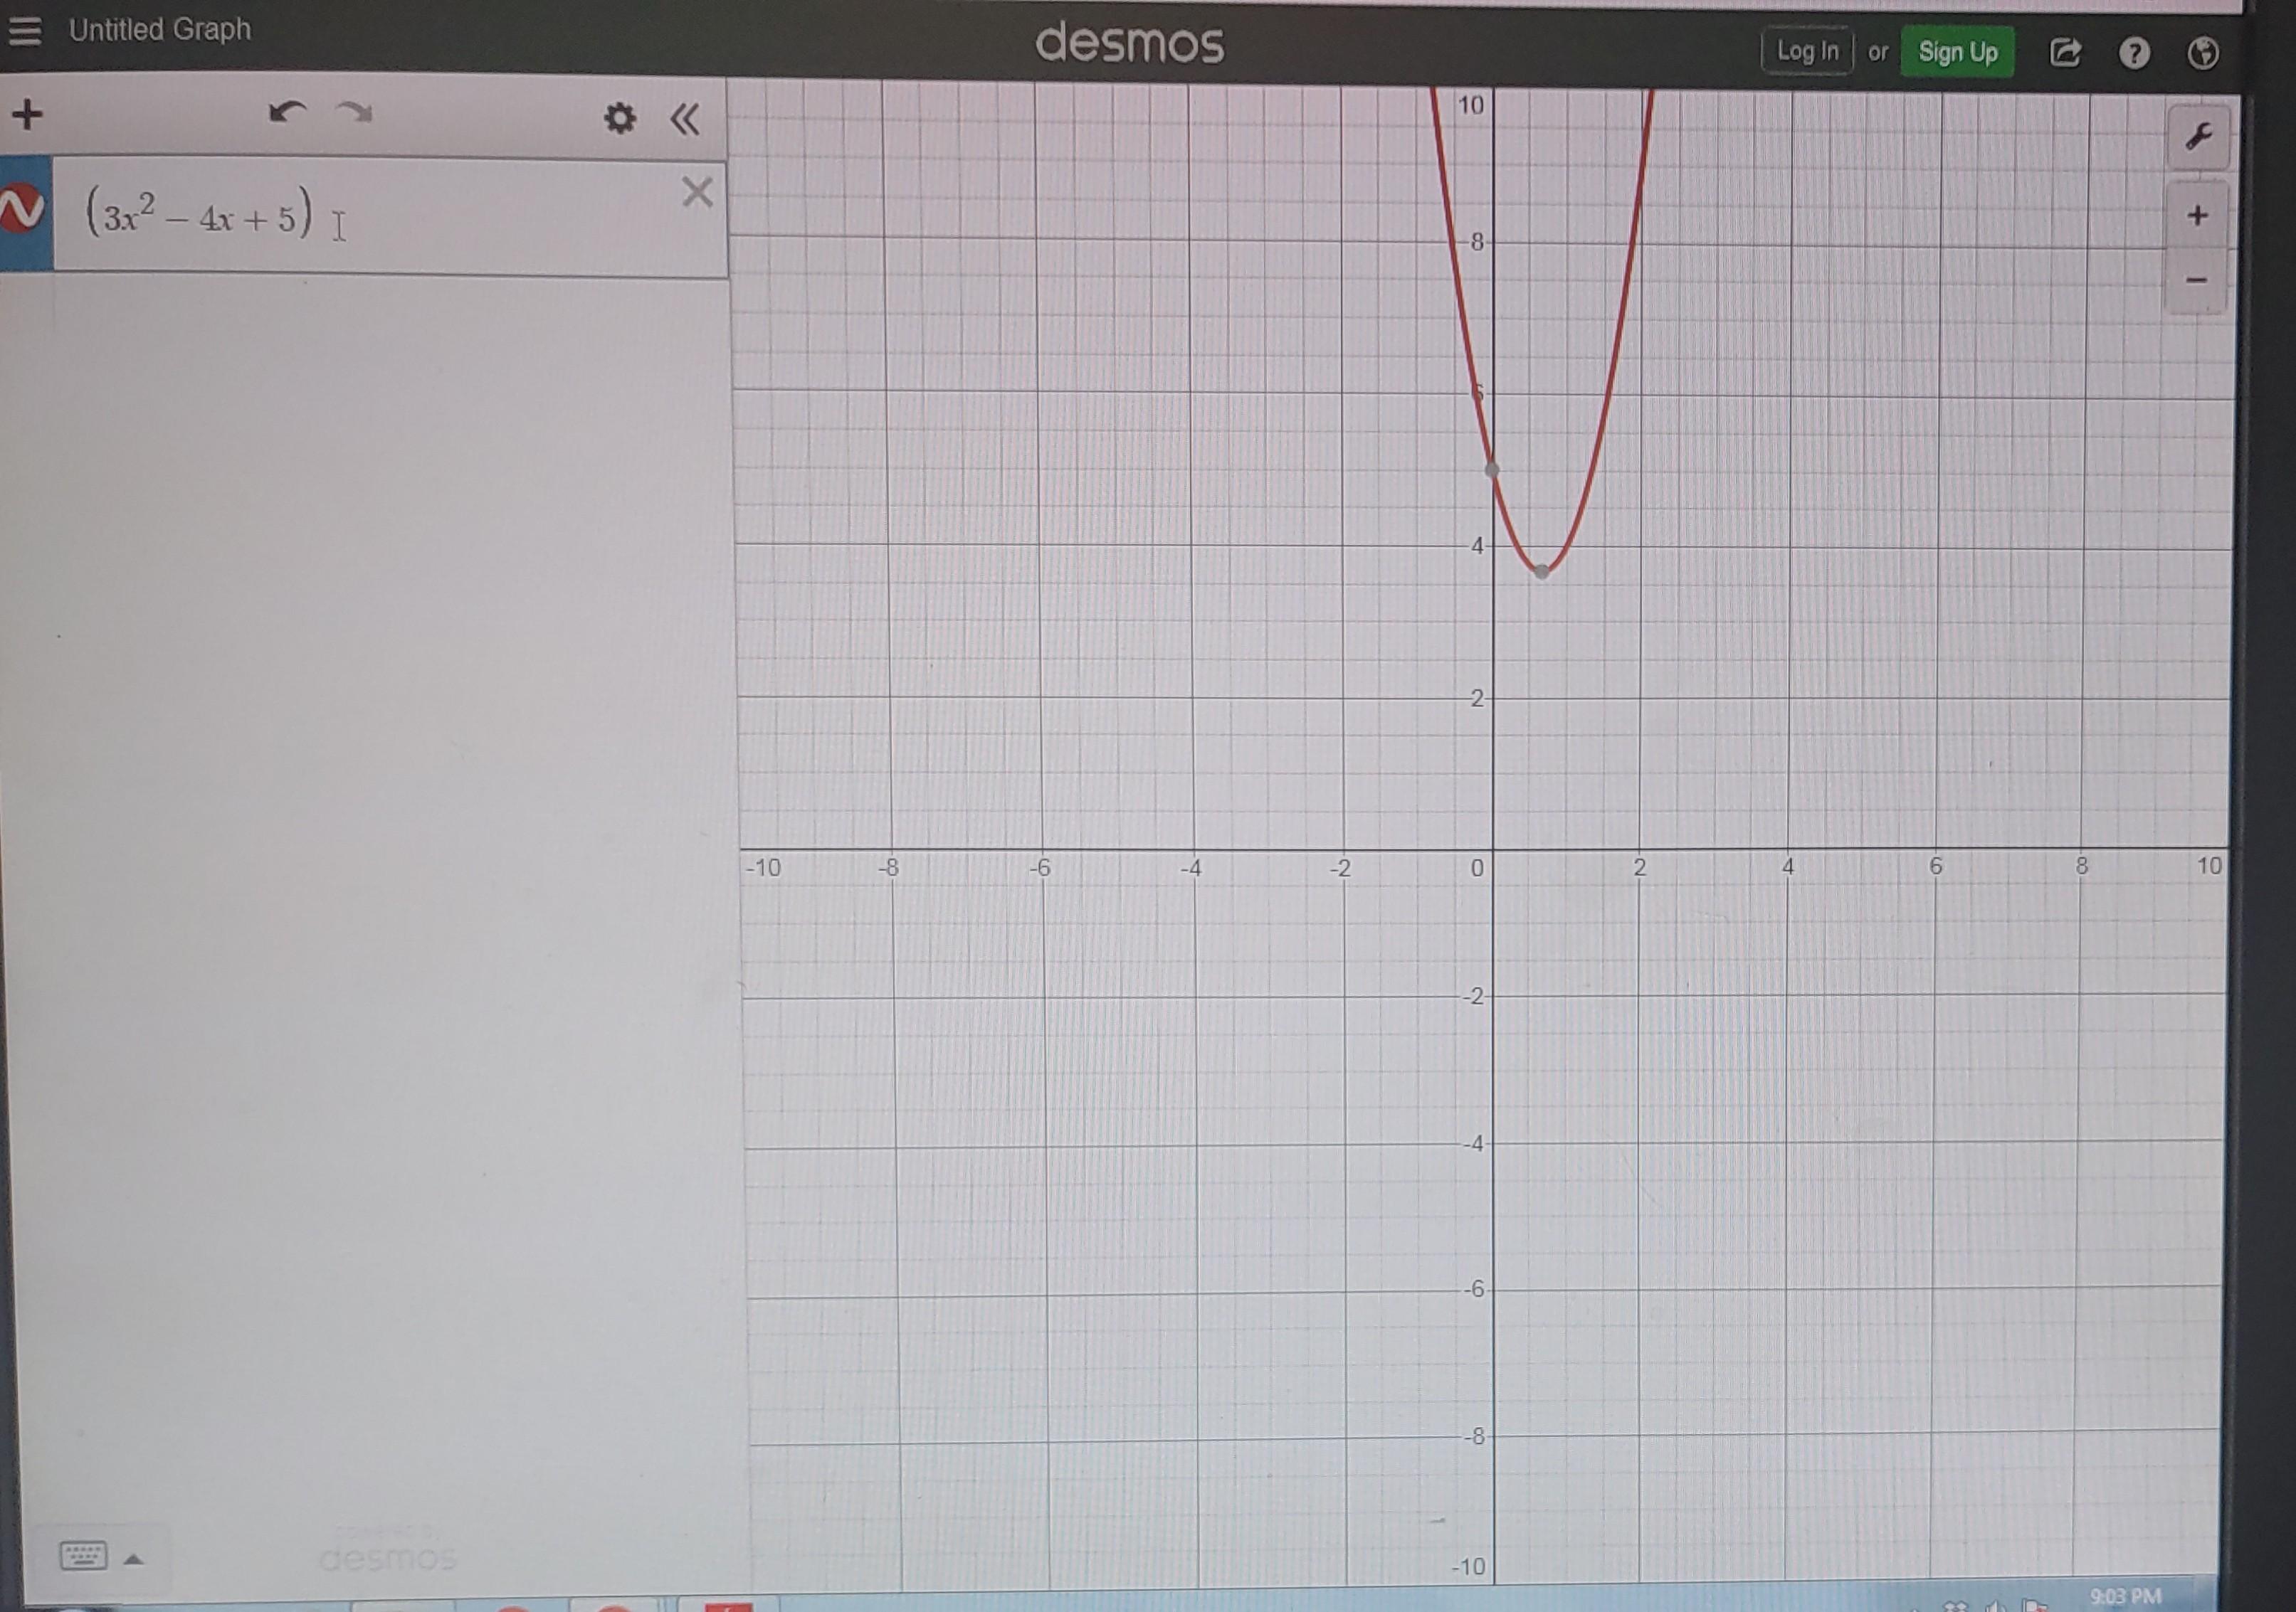Open the hamburger menu

pyautogui.click(x=25, y=30)
